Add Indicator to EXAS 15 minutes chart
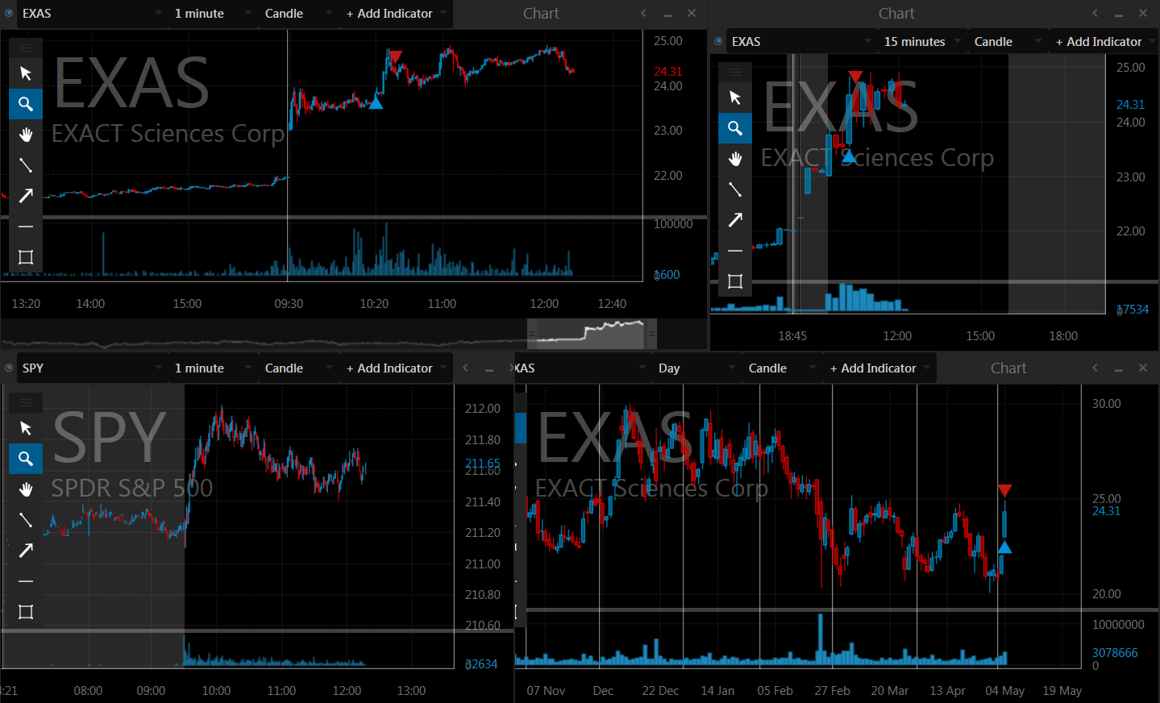 click(x=1104, y=42)
